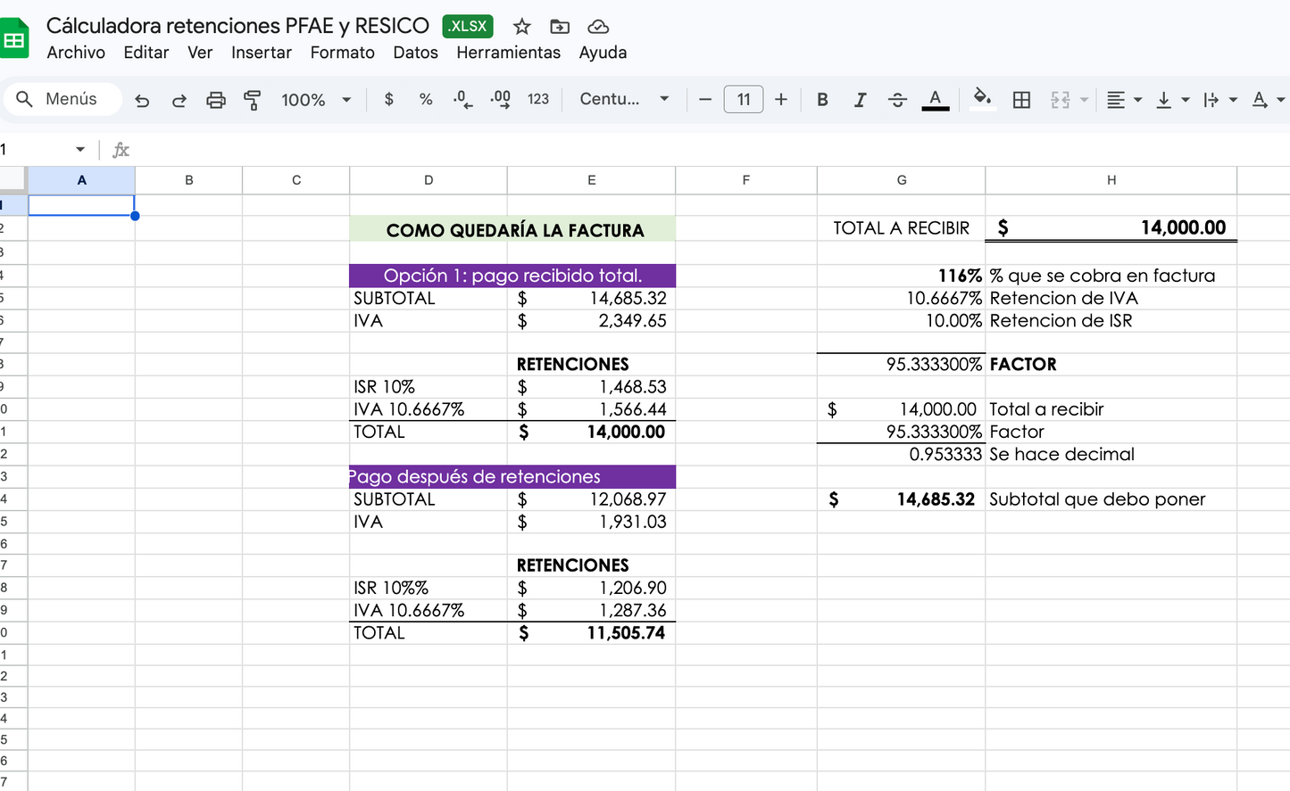The width and height of the screenshot is (1290, 791).
Task: Undo the last action
Action: (x=142, y=100)
